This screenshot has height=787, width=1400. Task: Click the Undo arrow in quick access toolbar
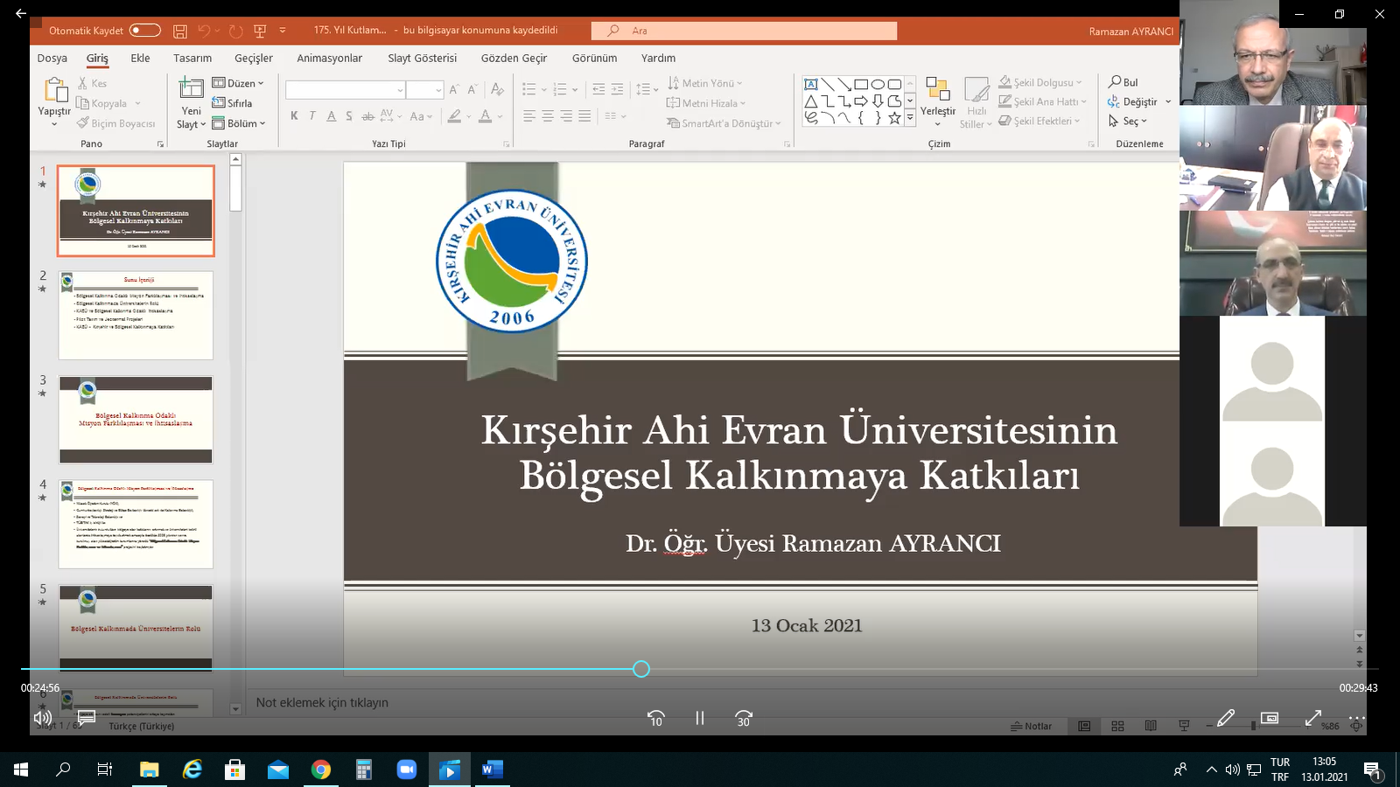[204, 31]
